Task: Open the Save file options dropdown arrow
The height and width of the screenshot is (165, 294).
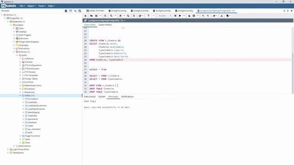Action: click(100, 16)
